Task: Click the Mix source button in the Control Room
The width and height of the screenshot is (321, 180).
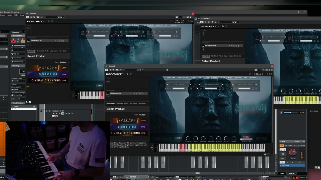Action: tap(282, 145)
